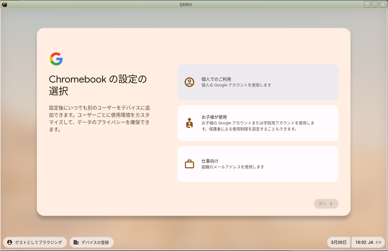Maximize the QEMU window
The height and width of the screenshot is (251, 388).
375,4
